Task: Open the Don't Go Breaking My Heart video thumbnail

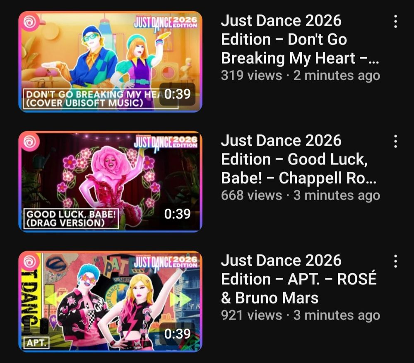Action: click(x=111, y=62)
